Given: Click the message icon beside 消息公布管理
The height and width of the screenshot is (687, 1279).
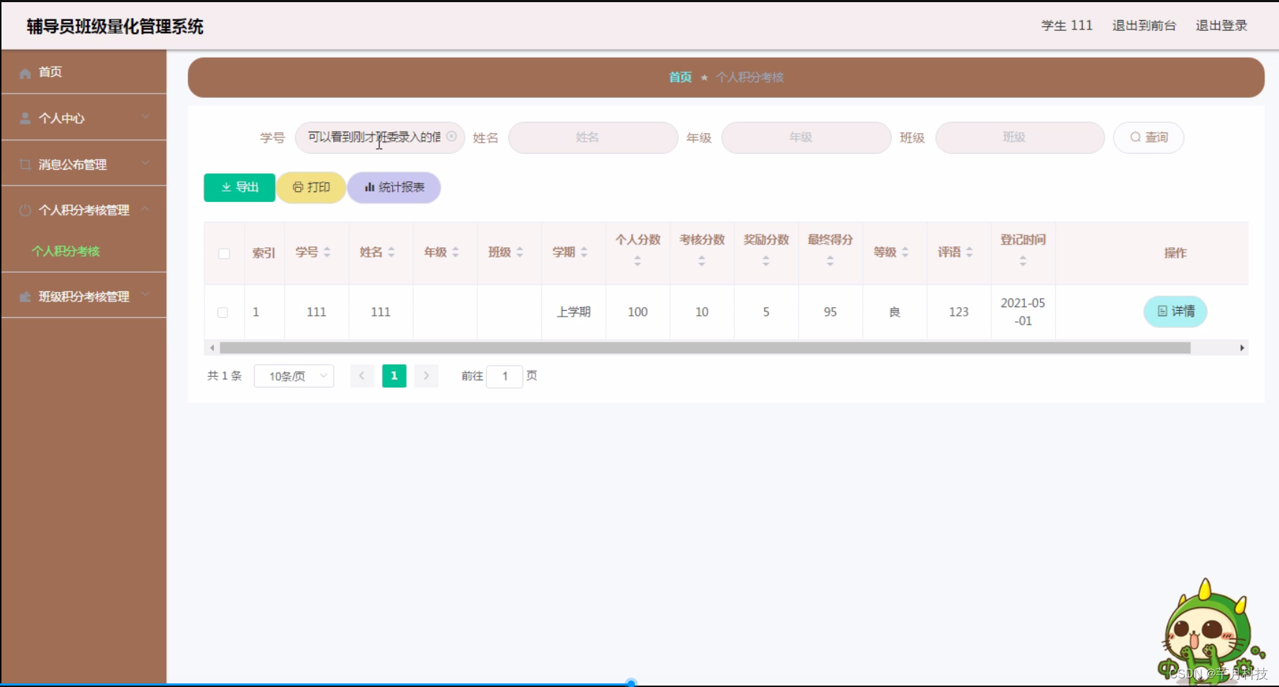Looking at the screenshot, I should point(24,163).
